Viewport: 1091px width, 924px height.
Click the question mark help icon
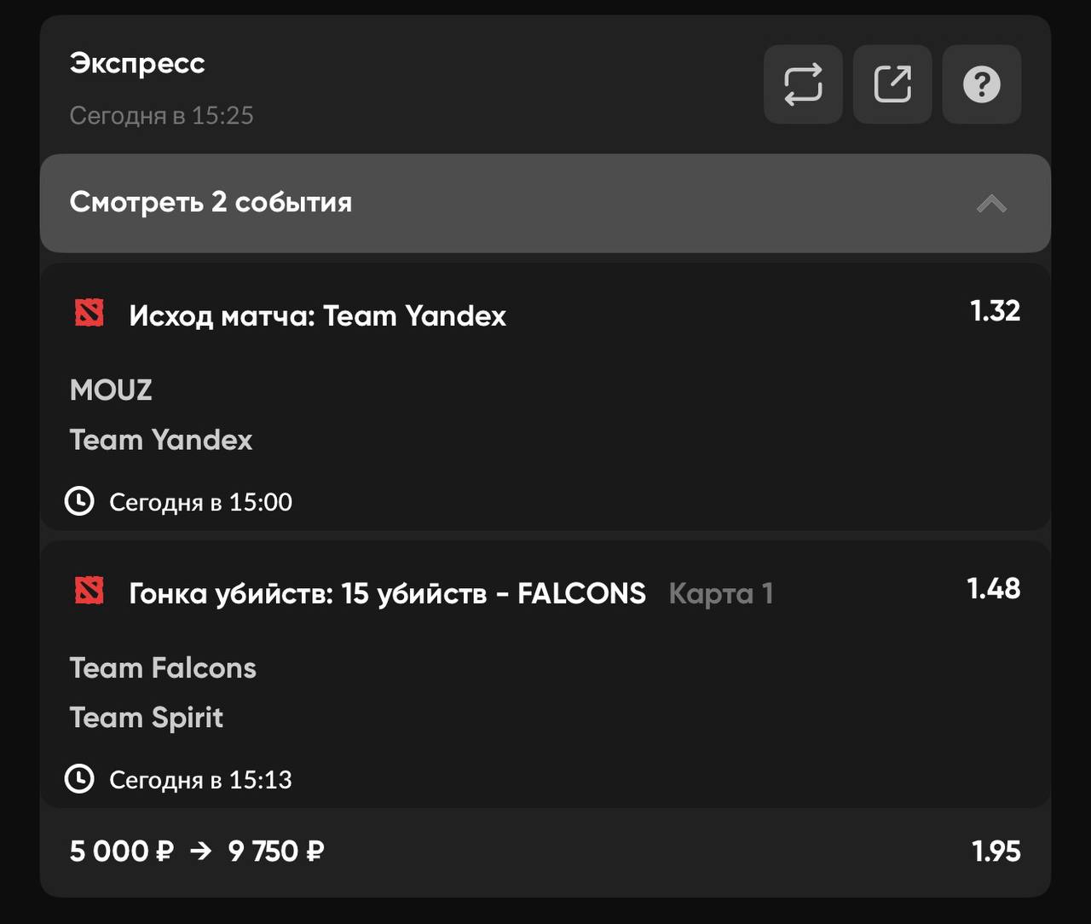point(982,84)
